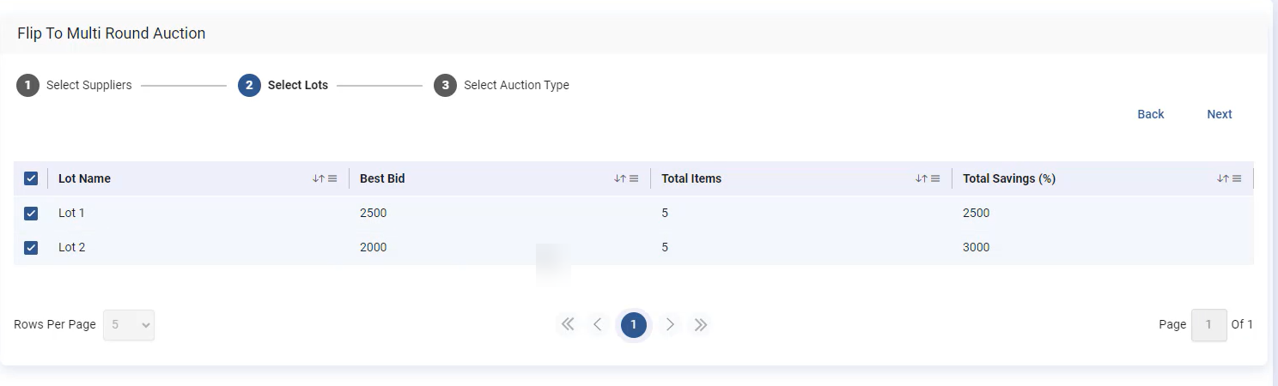Sort the table by Lot Name
This screenshot has width=1278, height=386.
click(x=319, y=178)
